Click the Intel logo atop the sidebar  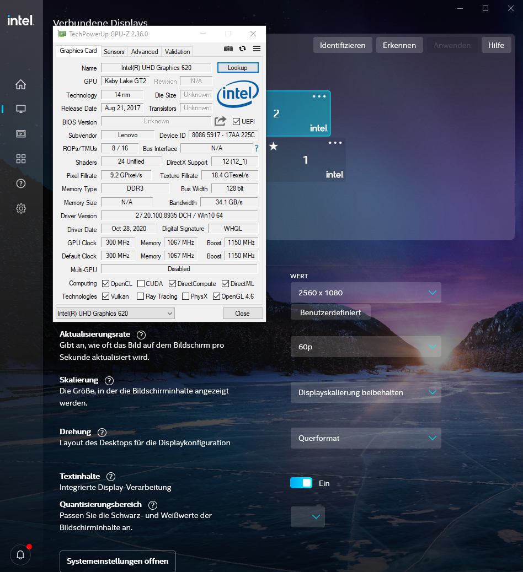pyautogui.click(x=21, y=20)
